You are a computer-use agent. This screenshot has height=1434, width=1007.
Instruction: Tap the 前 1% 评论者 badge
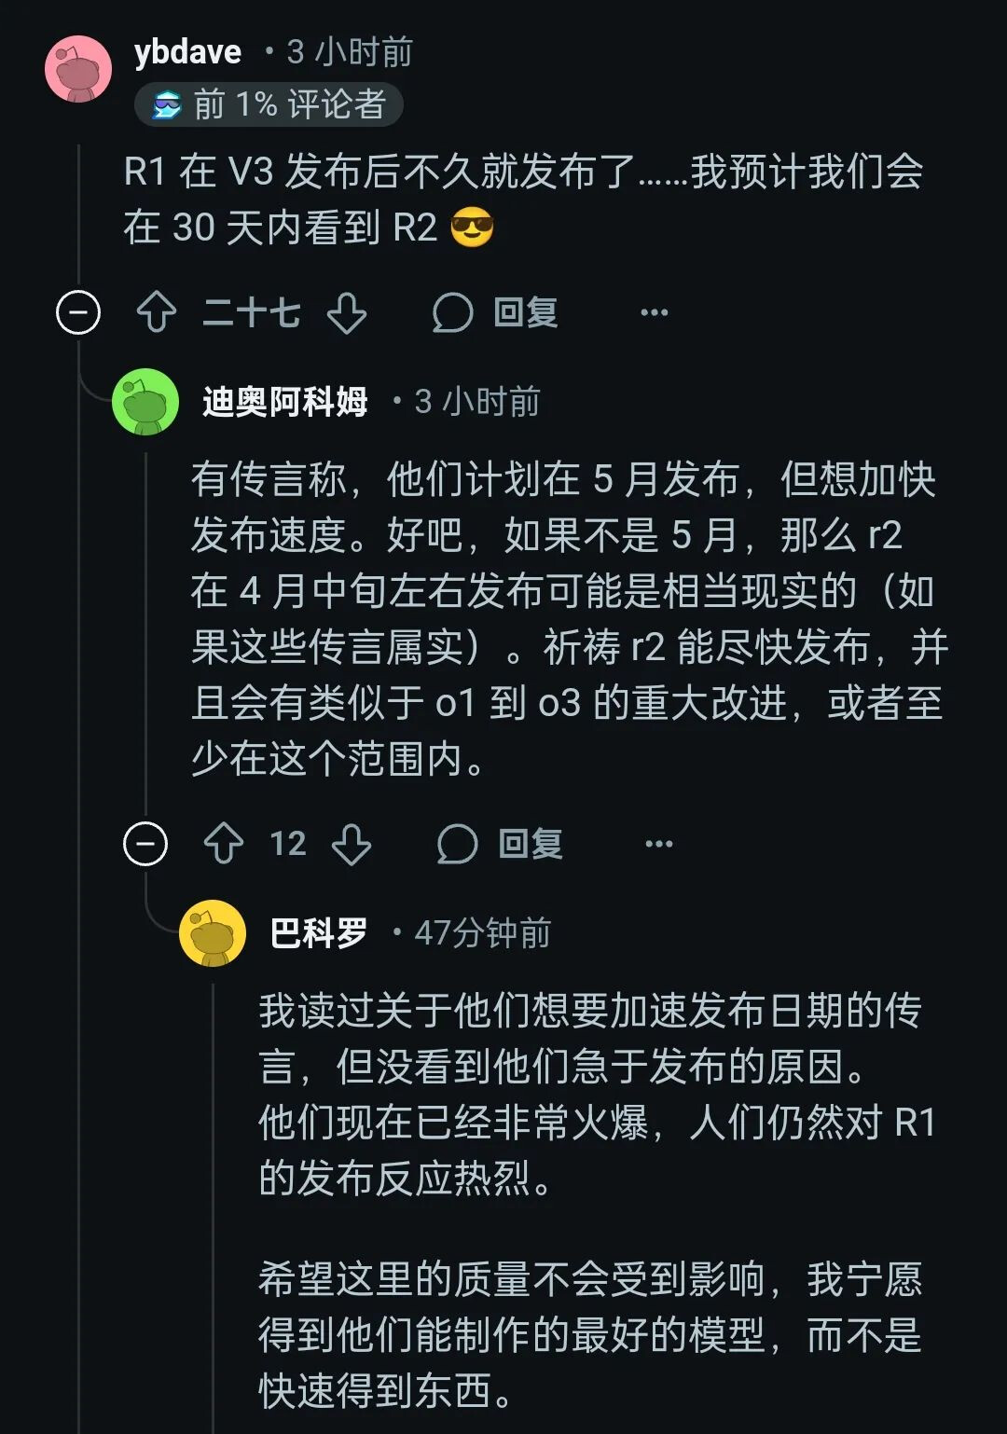pyautogui.click(x=269, y=104)
